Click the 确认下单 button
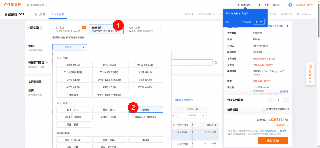 (x=273, y=141)
